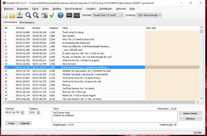The image size is (207, 136).
Task: Click the 16/596 status bar counter
Action: pos(197,133)
